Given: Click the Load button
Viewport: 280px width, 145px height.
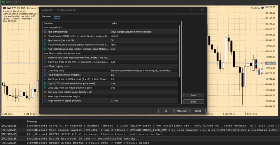Looking at the screenshot, I should click(194, 95).
